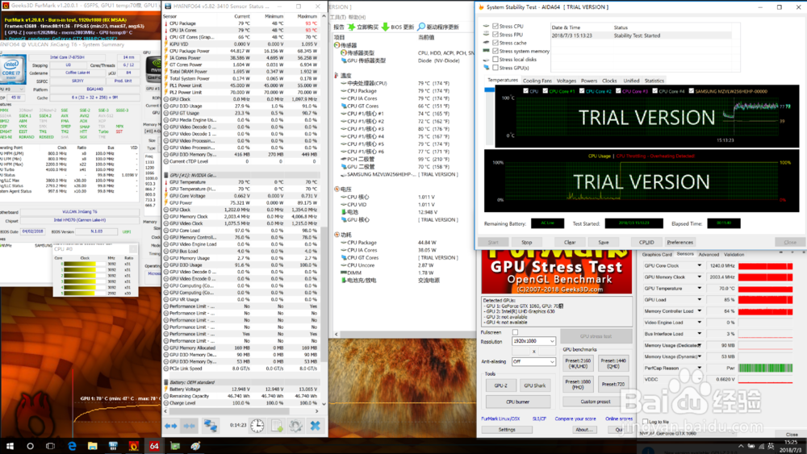The width and height of the screenshot is (807, 454).
Task: Click Stop in System Stability Test
Action: coord(526,242)
